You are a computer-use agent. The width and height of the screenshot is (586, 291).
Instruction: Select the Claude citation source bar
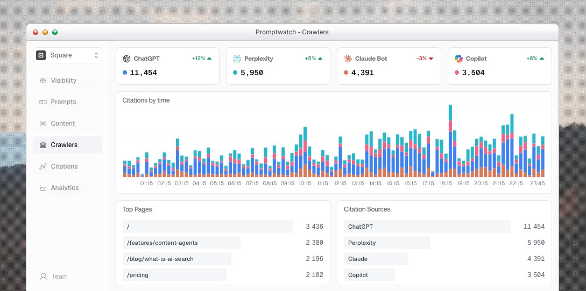376,259
